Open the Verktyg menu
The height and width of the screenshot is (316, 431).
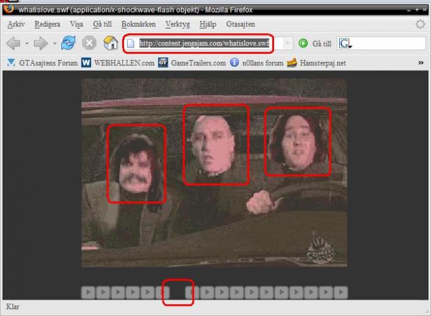pyautogui.click(x=178, y=24)
